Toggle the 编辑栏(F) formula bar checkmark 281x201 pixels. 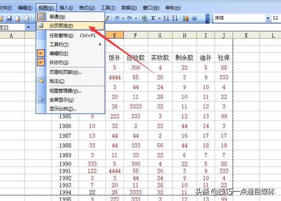tap(41, 53)
